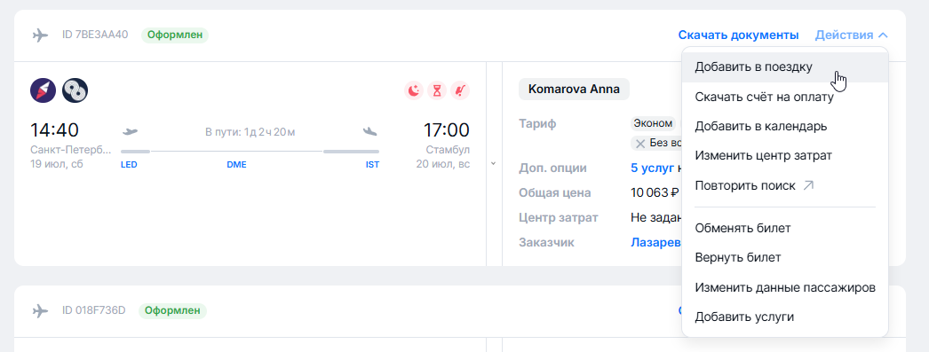Select 'Добавить в календарь' option

785,126
